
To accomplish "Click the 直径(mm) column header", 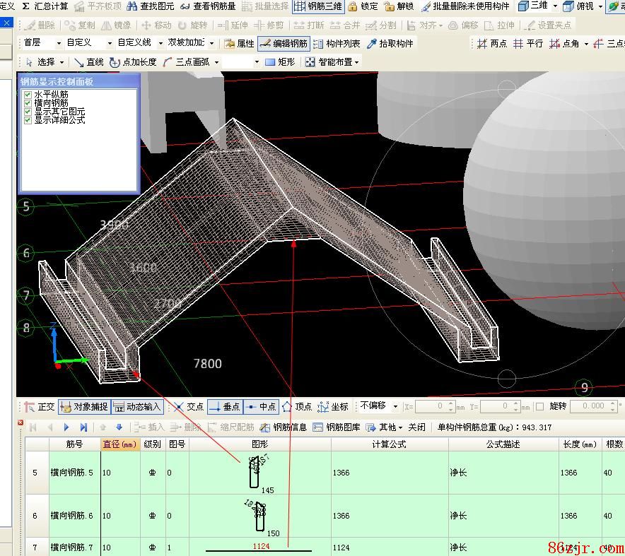I will (119, 444).
